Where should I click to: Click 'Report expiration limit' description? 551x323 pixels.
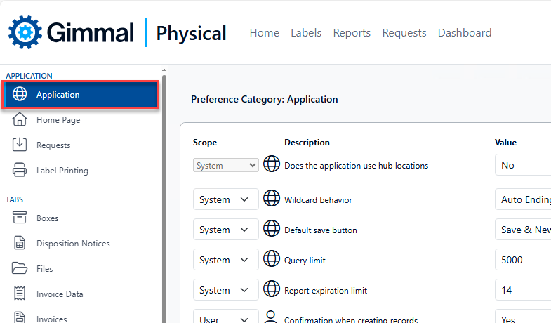[326, 291]
